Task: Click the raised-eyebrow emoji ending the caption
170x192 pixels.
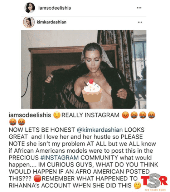Action: pos(137,185)
